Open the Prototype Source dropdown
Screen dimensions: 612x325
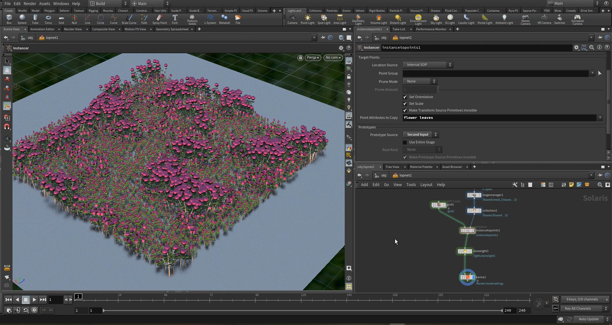(421, 135)
